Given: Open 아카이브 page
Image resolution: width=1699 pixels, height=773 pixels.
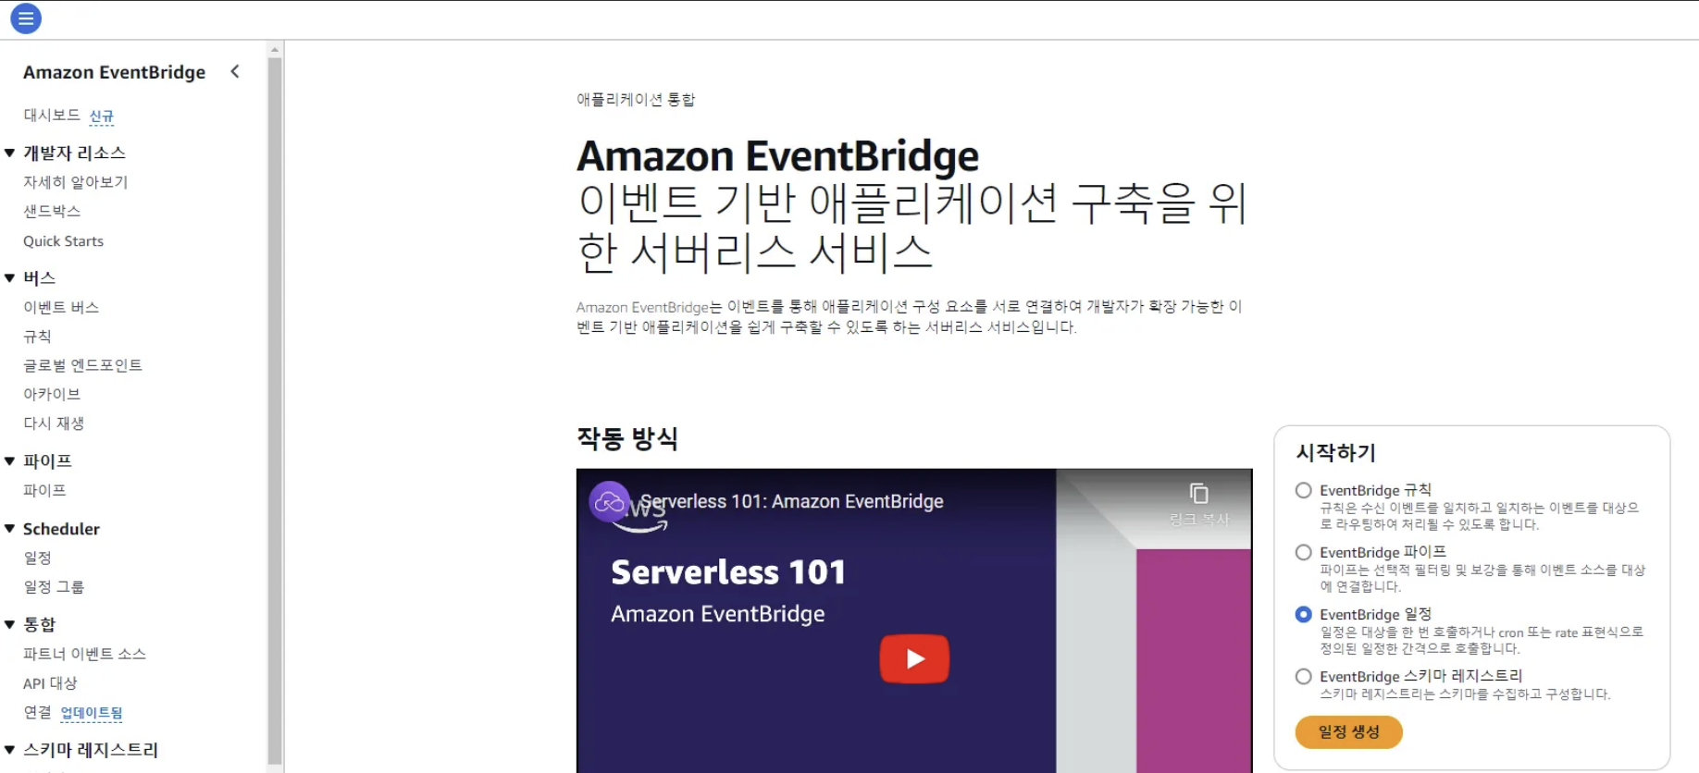Looking at the screenshot, I should point(52,394).
